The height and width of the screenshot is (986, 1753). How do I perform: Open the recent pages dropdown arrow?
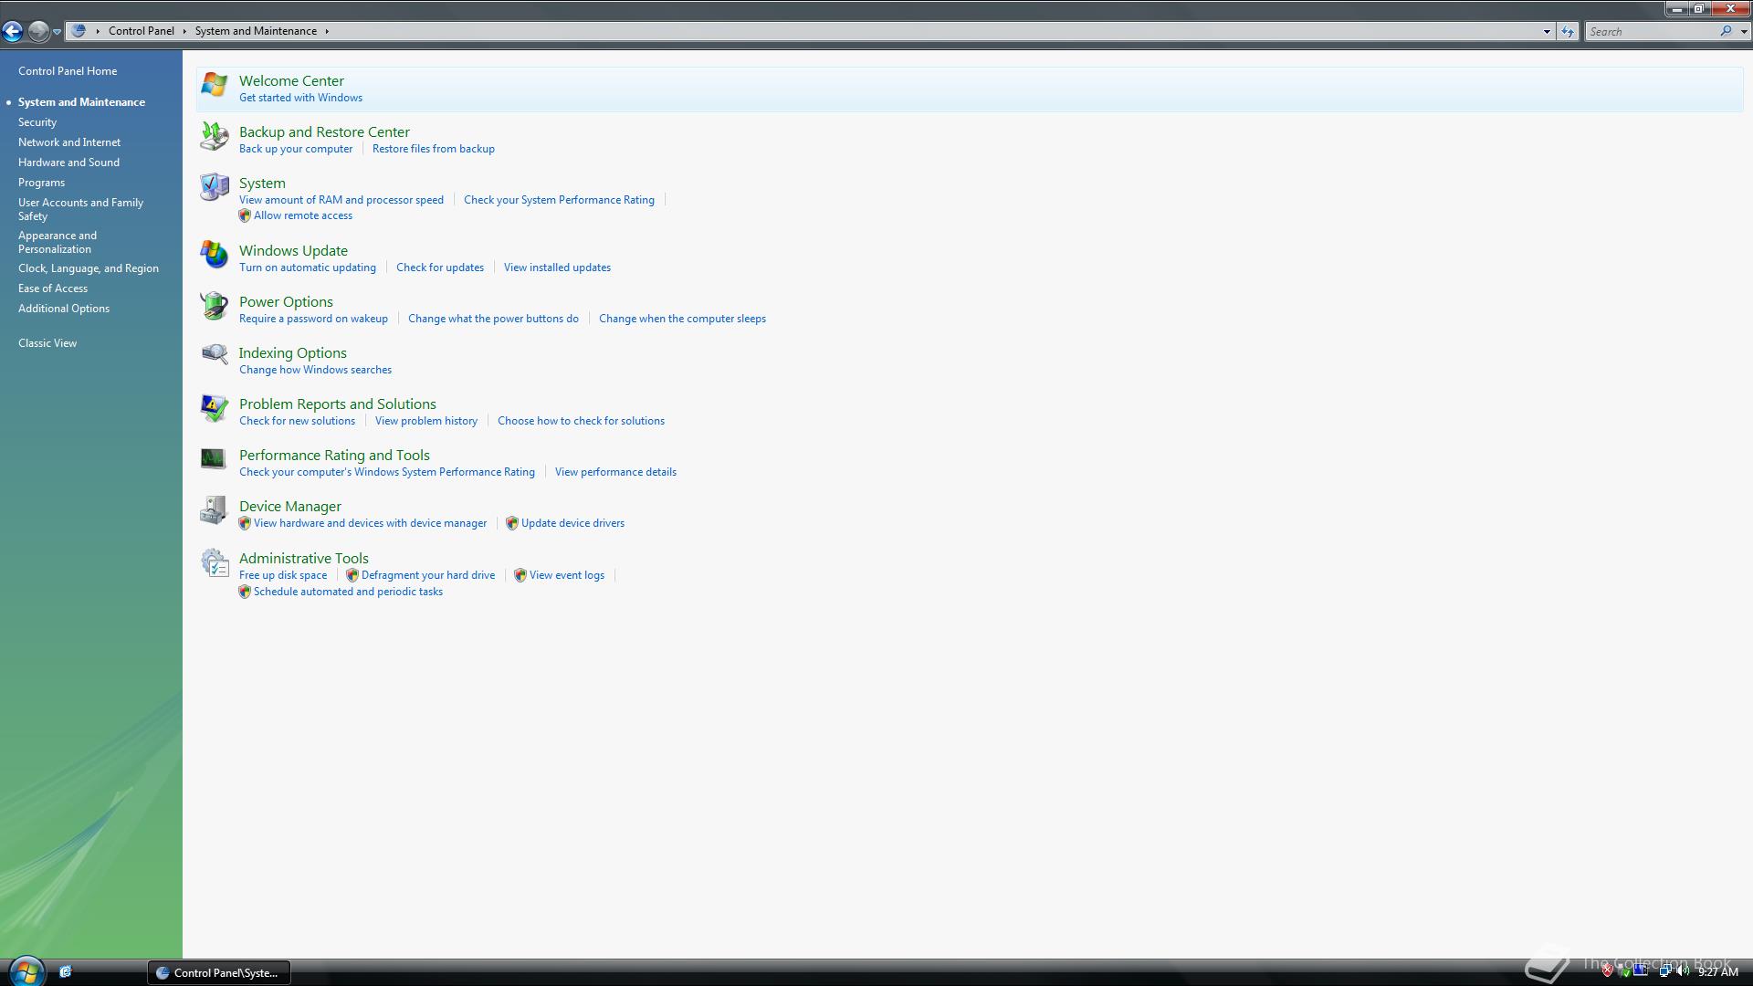click(57, 32)
